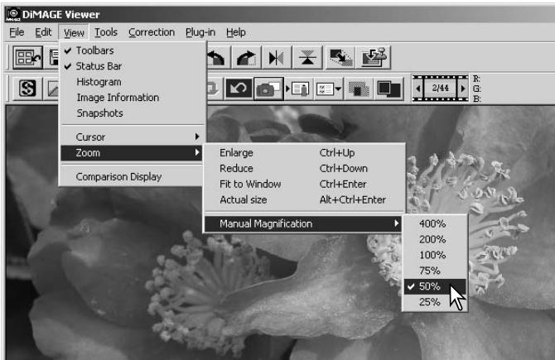Set magnification to 200%
The height and width of the screenshot is (360, 555).
(x=435, y=239)
